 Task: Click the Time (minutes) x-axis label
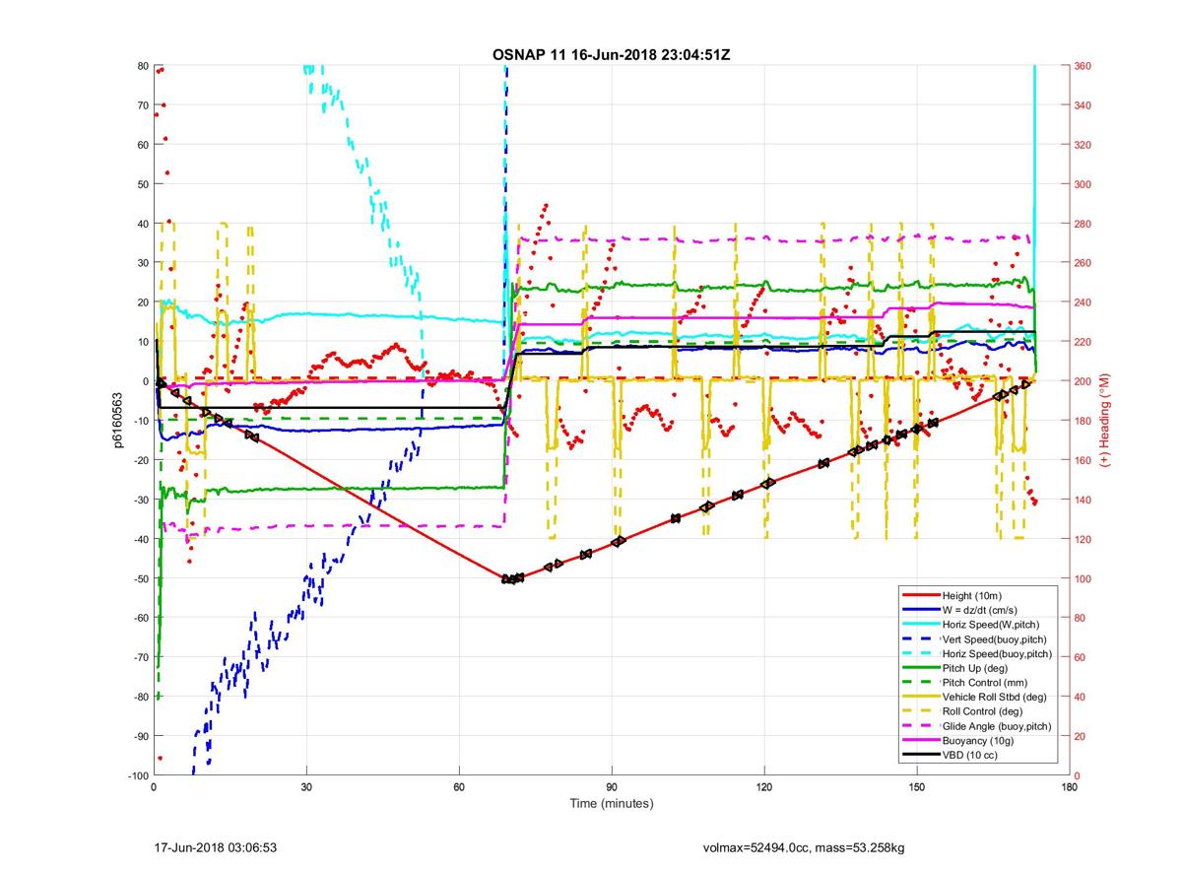pyautogui.click(x=611, y=804)
